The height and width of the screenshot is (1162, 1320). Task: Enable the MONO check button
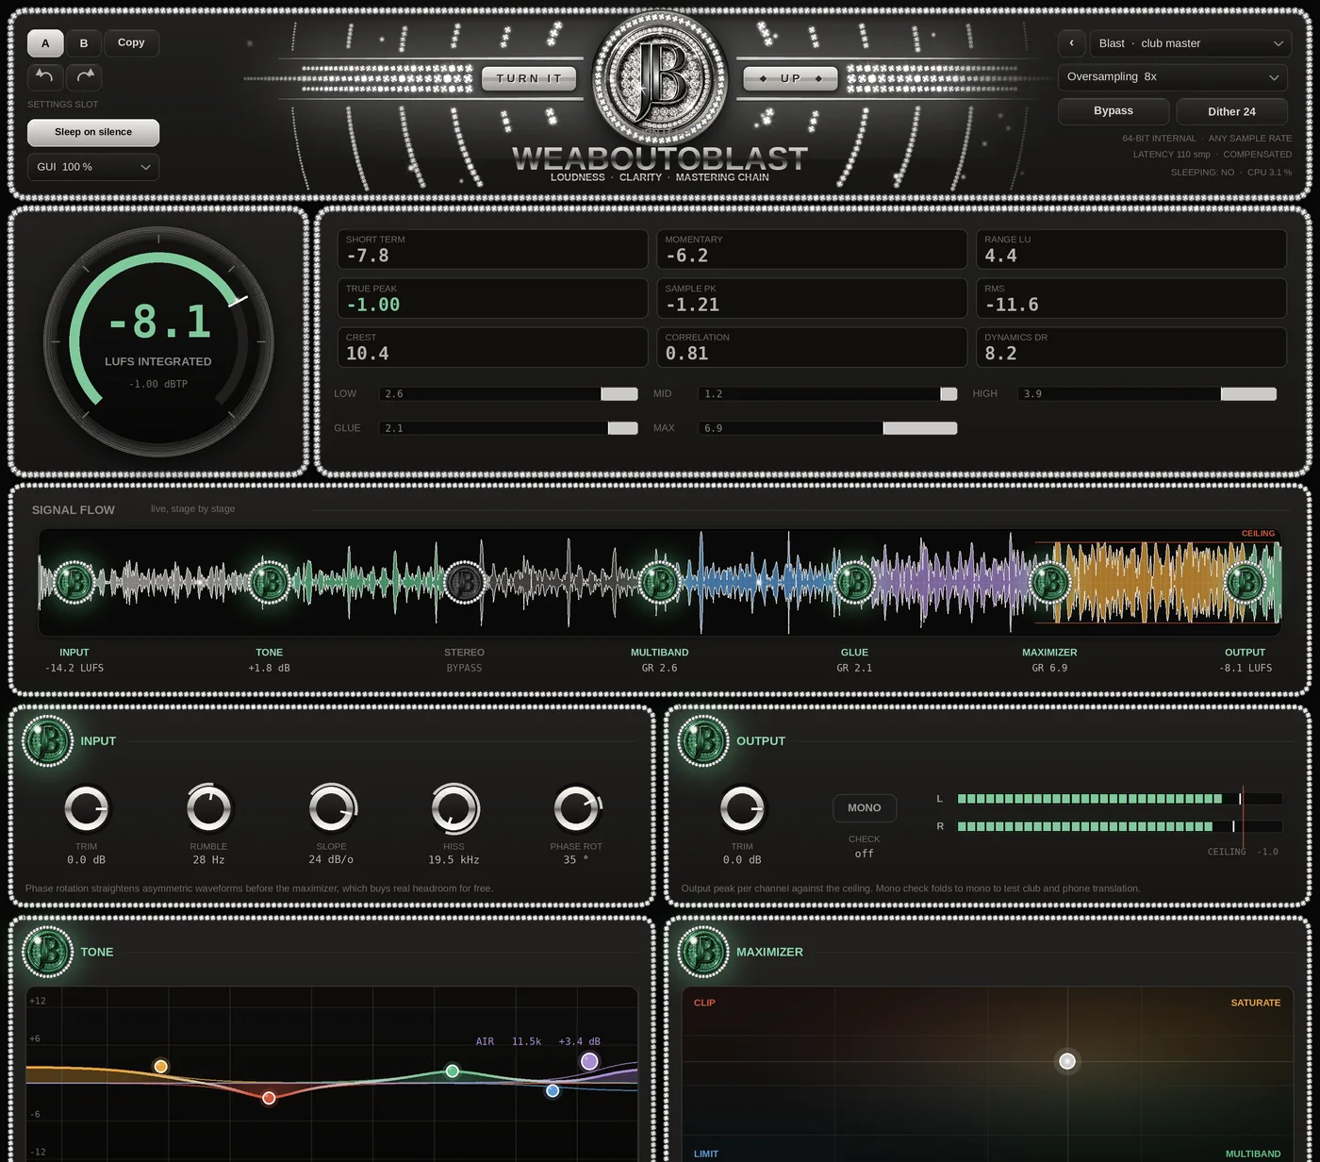pyautogui.click(x=865, y=807)
